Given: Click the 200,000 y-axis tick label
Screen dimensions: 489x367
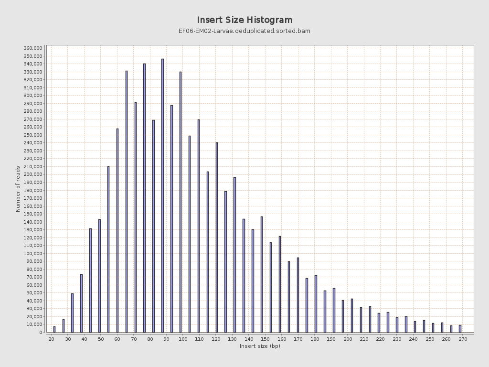Looking at the screenshot, I should tap(33, 174).
